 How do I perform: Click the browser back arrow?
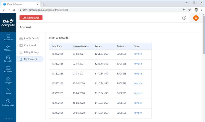click(x=4, y=10)
